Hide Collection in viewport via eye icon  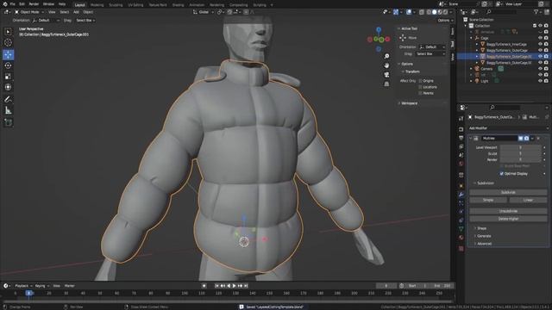point(540,26)
